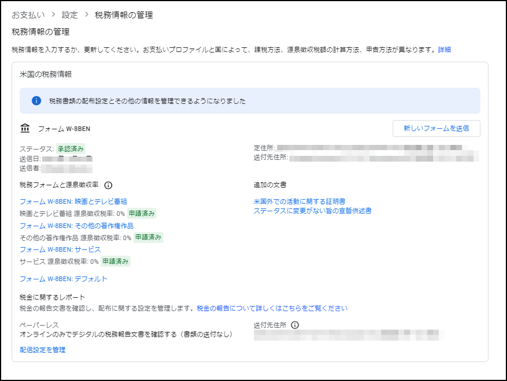Screen dimensions: 507x381
Task: Click info icon next to 送付先住所 heading
Action: click(295, 325)
